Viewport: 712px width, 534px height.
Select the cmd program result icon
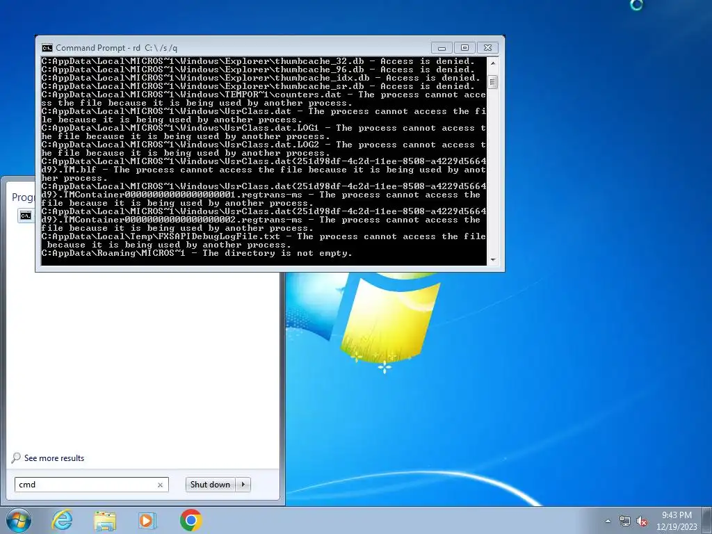click(x=26, y=216)
